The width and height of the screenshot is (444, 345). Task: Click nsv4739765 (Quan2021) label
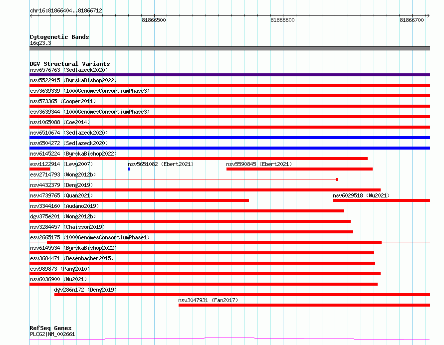point(61,195)
